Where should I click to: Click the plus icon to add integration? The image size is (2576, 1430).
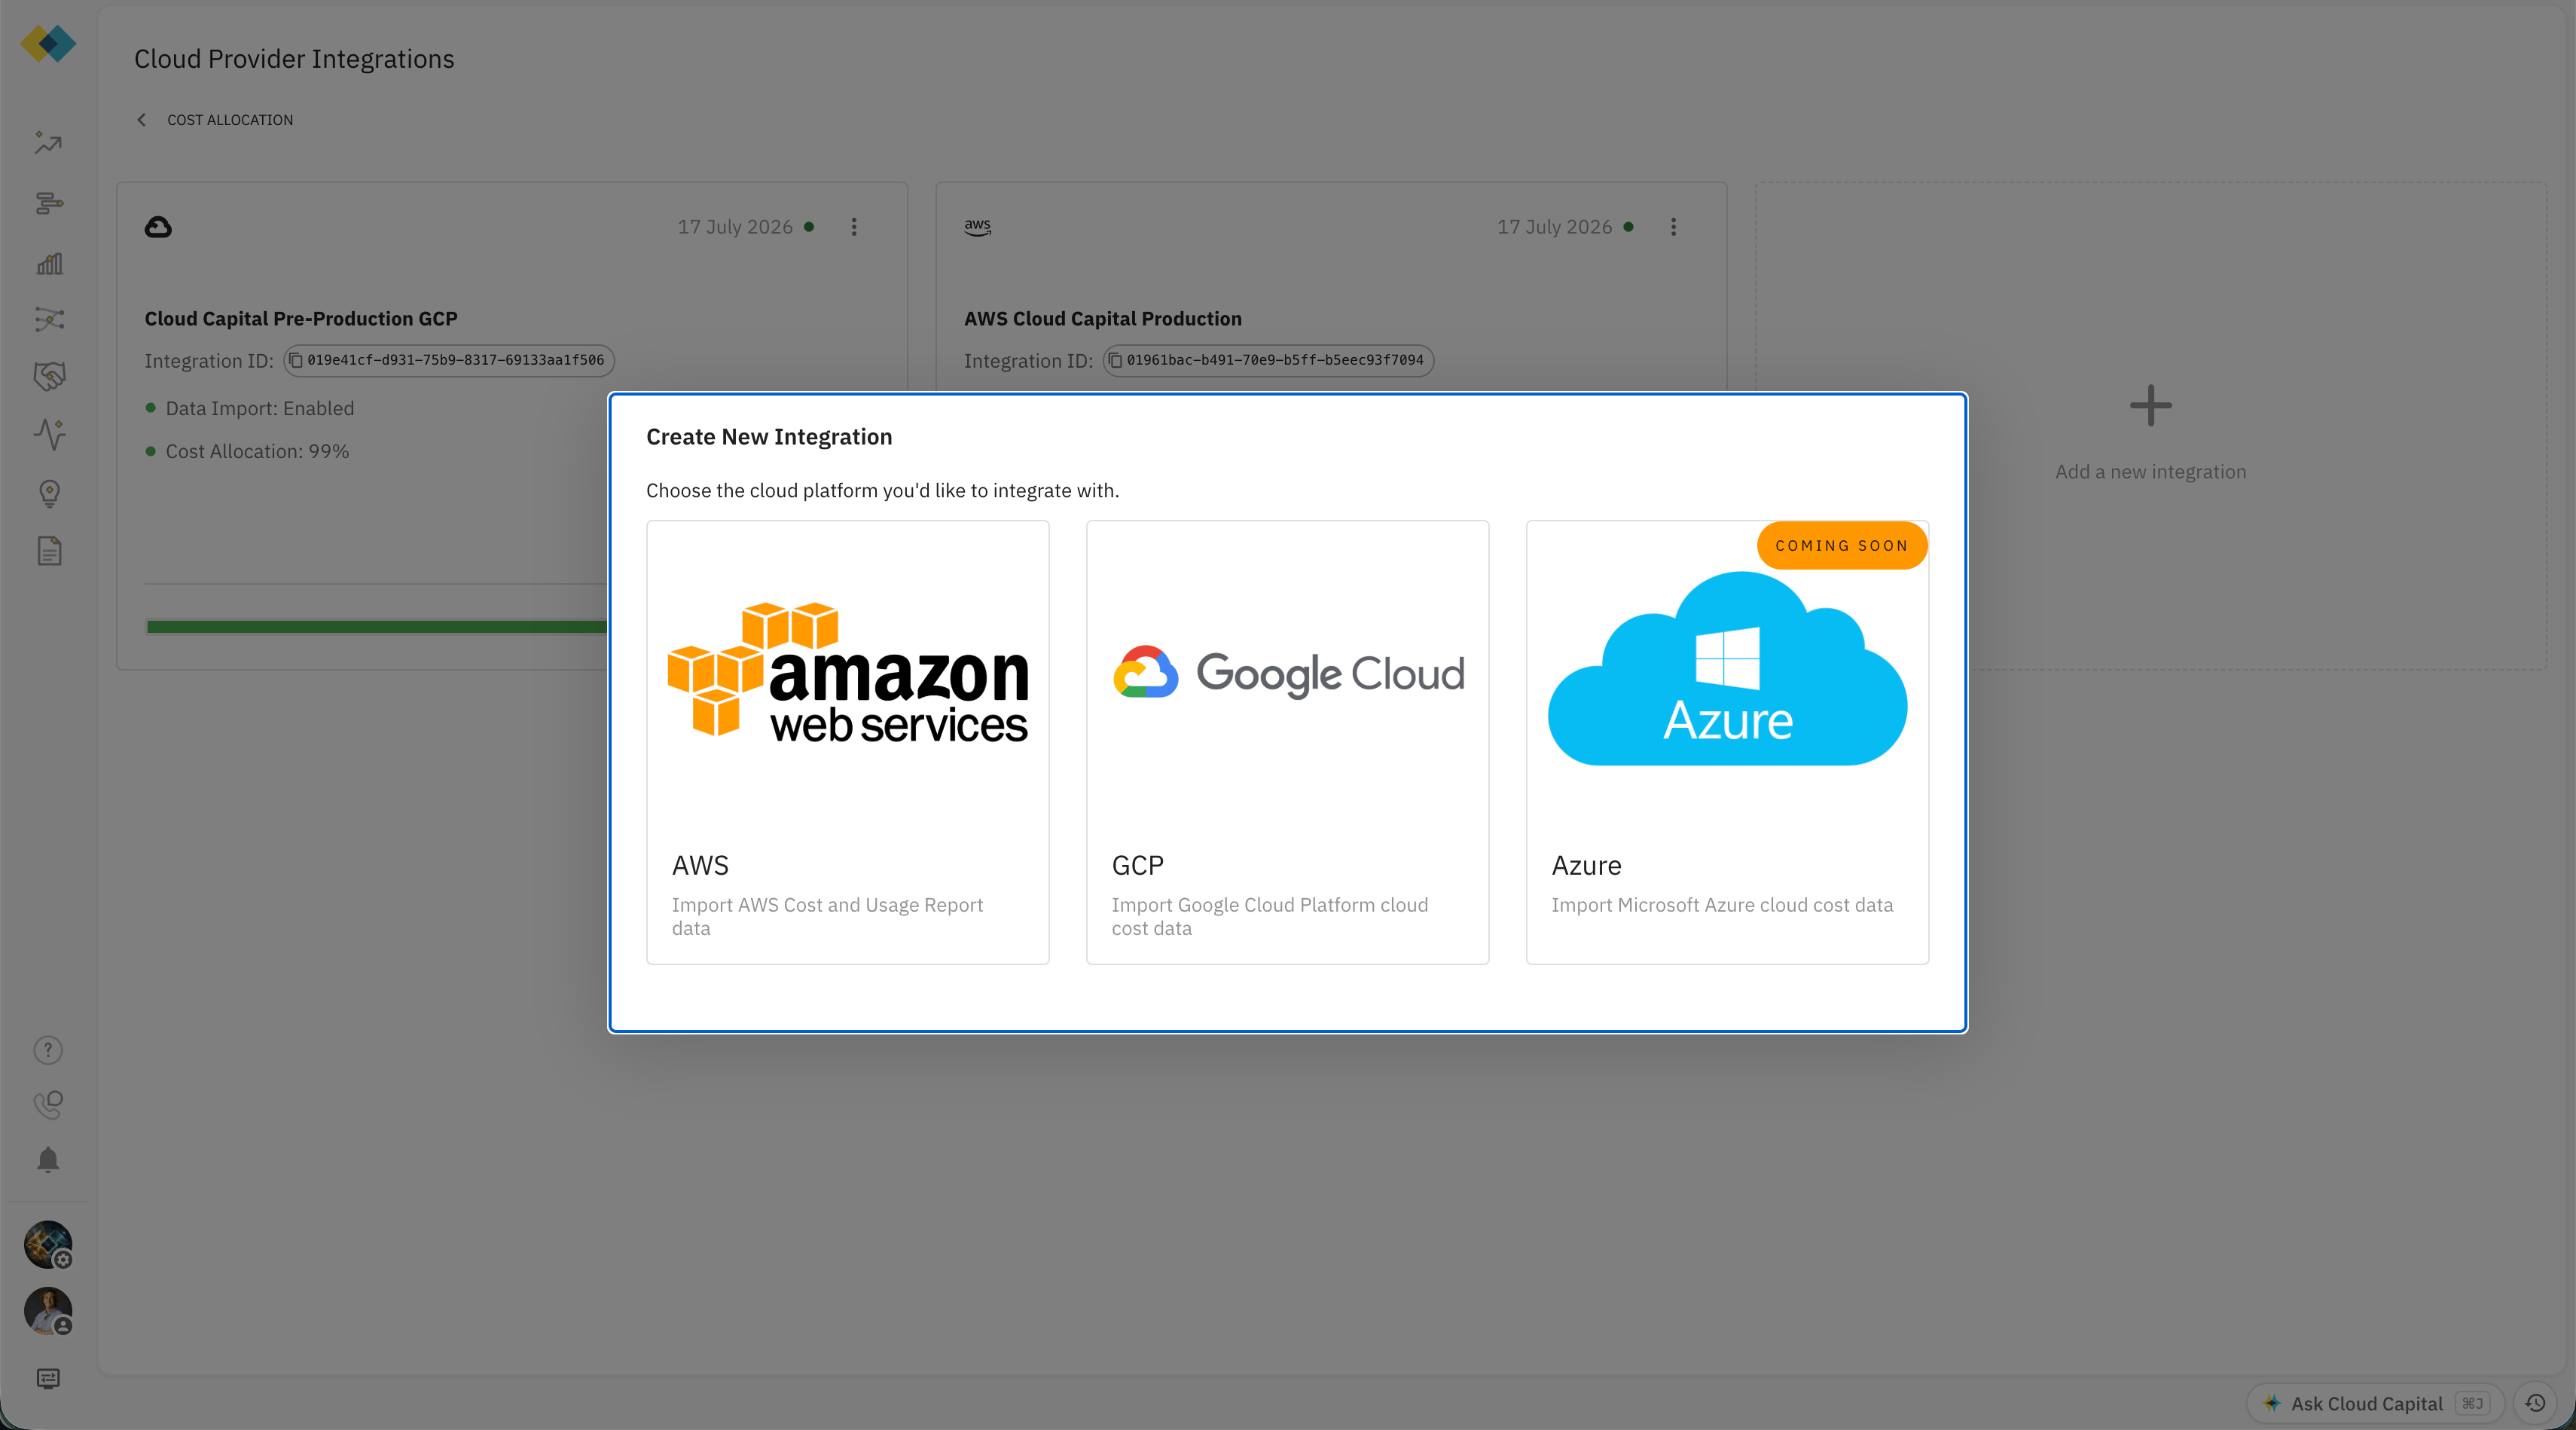point(2150,406)
